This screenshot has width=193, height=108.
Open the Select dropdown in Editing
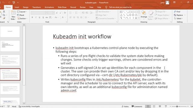pyautogui.click(x=179, y=19)
